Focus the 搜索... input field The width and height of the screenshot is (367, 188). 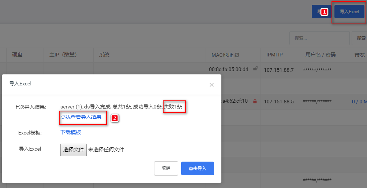tap(319, 38)
